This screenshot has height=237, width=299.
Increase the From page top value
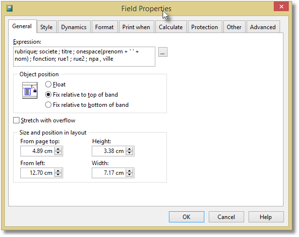(59, 149)
